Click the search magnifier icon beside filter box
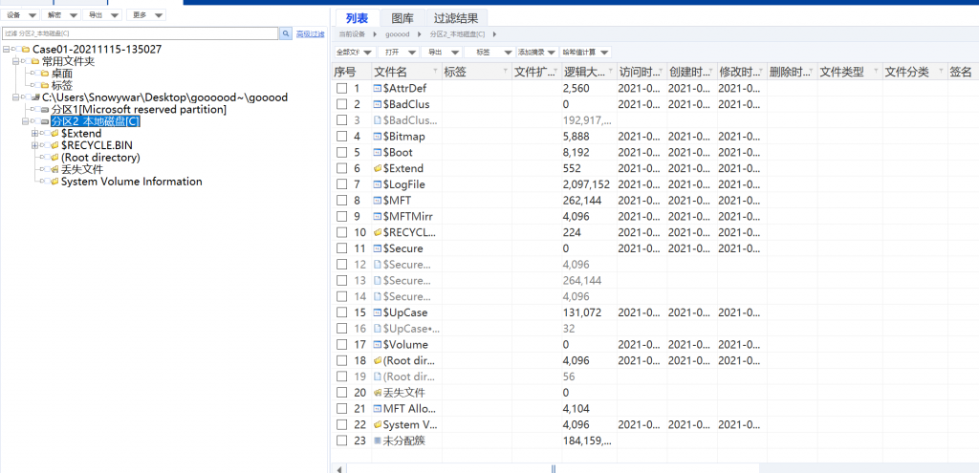This screenshot has width=979, height=473. [x=285, y=32]
